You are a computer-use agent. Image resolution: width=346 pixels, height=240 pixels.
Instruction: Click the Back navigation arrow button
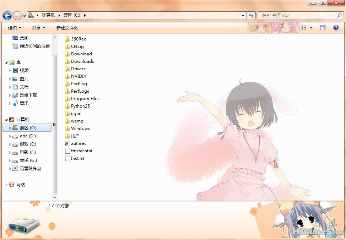[7, 16]
